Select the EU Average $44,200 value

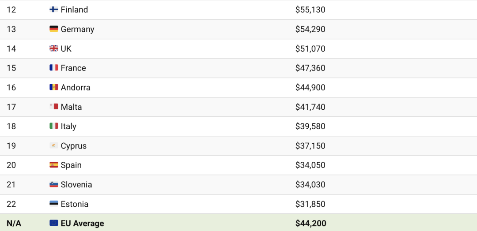310,224
